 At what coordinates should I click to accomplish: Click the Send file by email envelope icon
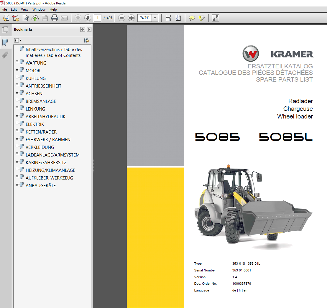click(64, 18)
